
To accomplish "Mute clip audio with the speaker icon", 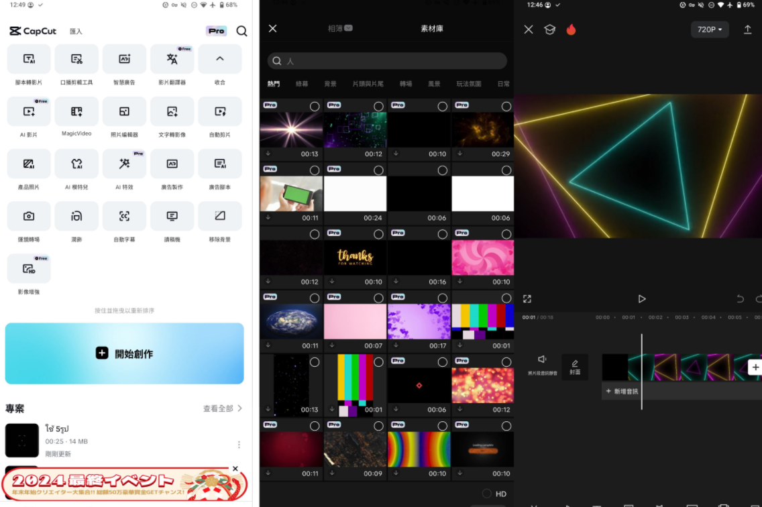I will 543,359.
